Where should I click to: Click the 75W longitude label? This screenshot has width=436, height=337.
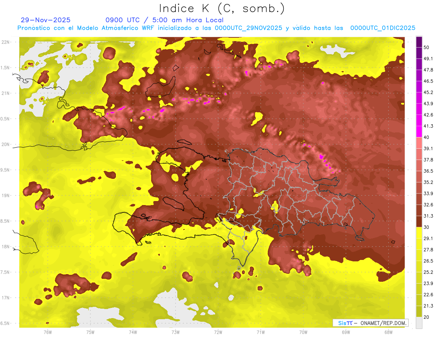tap(90, 332)
